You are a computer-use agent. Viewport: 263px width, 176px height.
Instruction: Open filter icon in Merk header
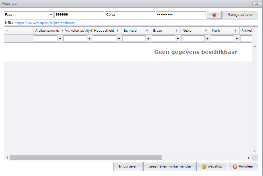click(x=235, y=31)
